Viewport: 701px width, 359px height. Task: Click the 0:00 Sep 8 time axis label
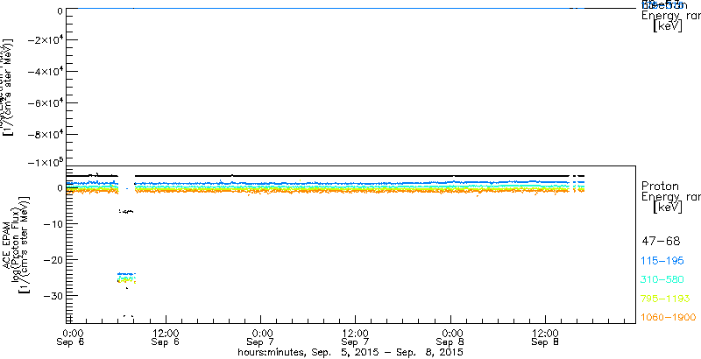click(x=451, y=336)
